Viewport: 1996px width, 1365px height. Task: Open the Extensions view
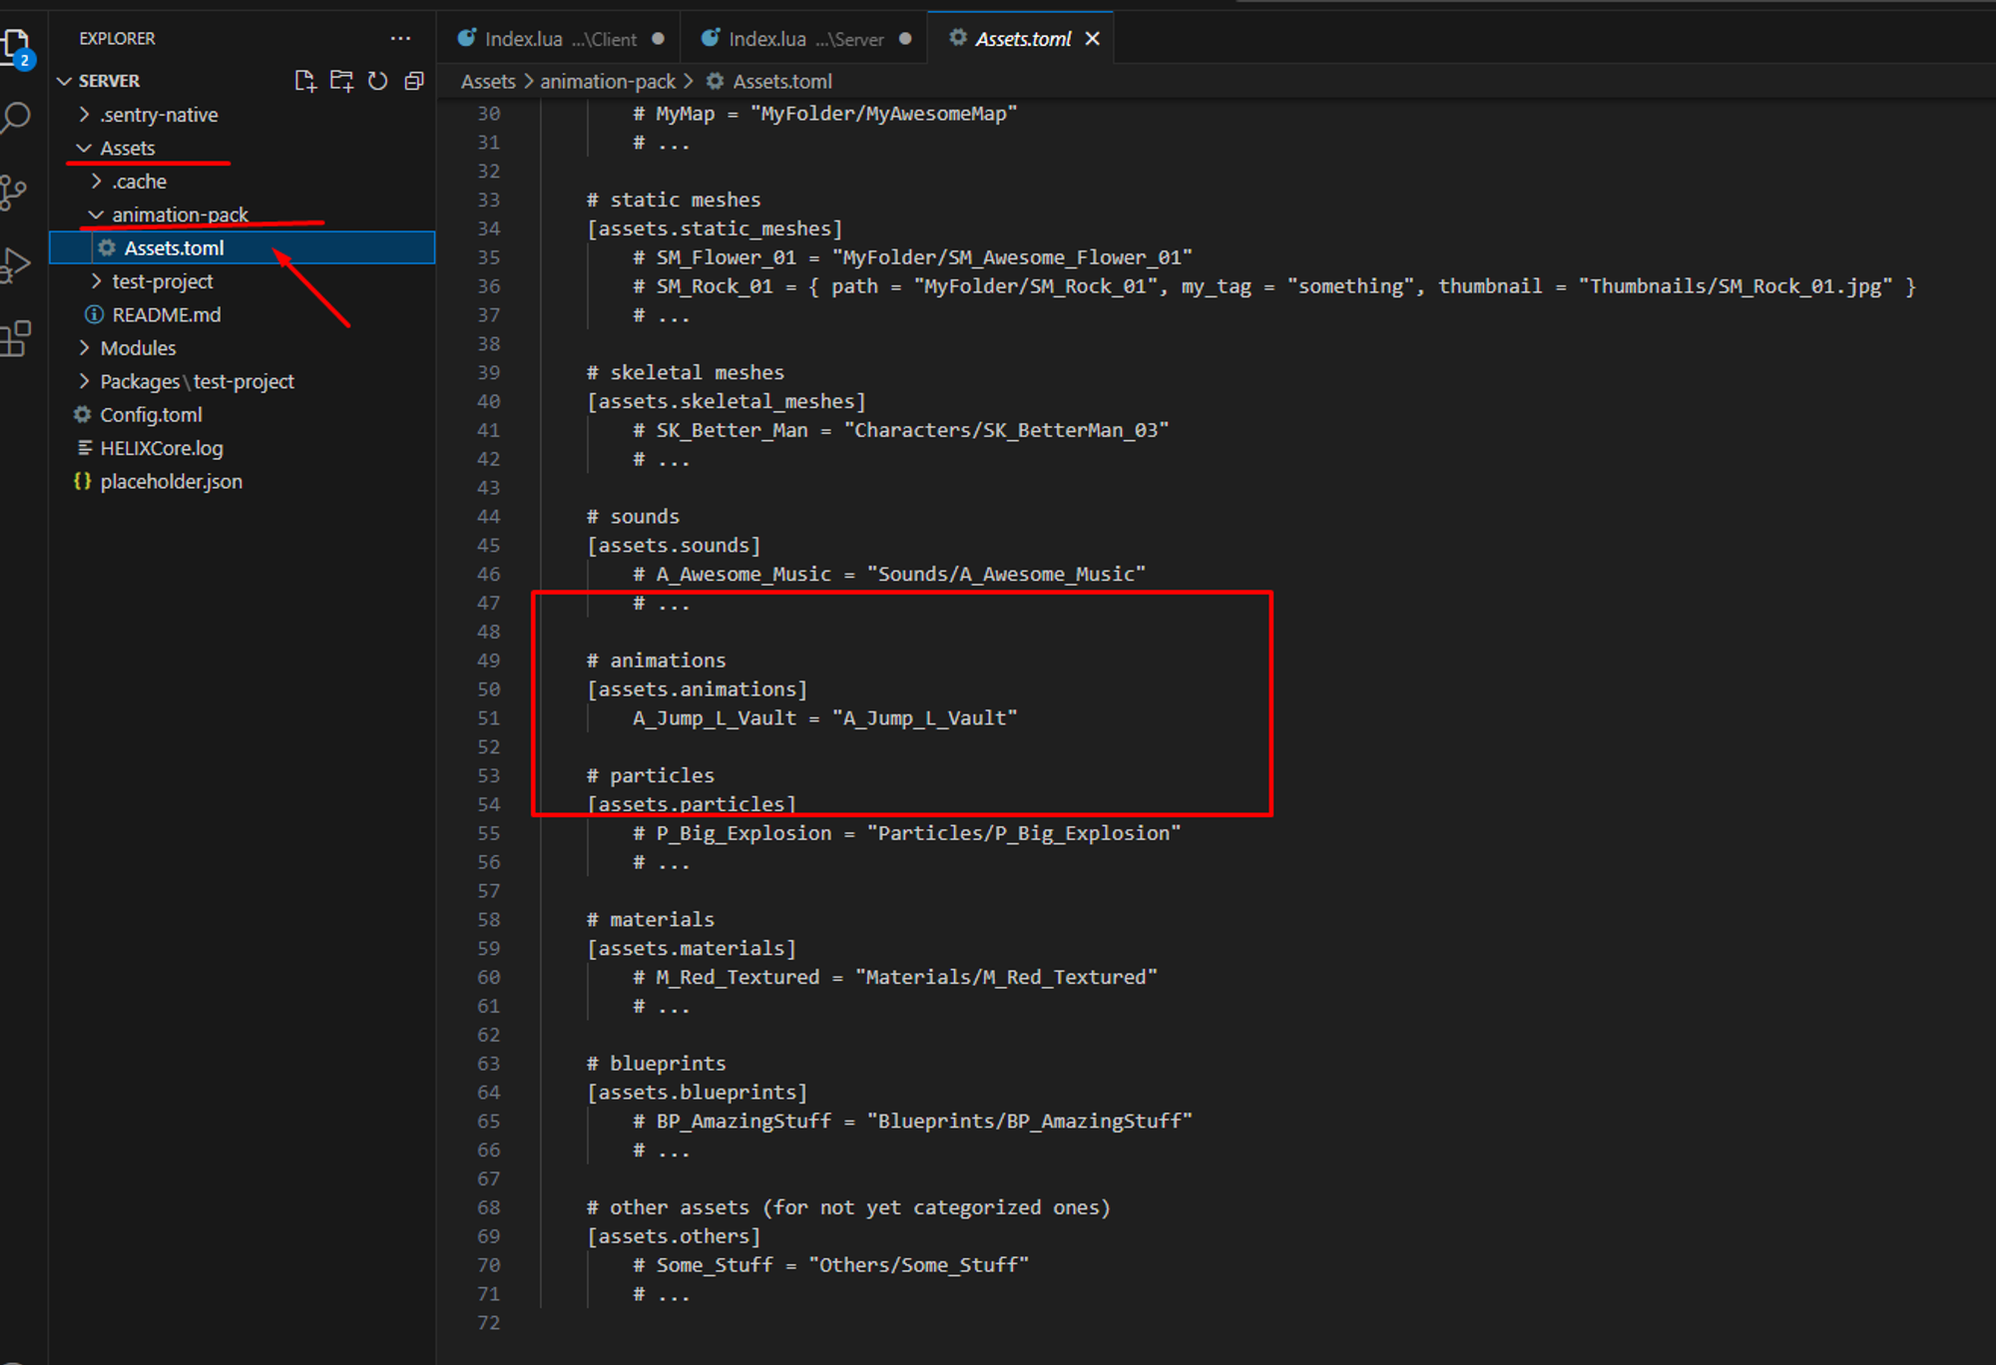pyautogui.click(x=18, y=338)
